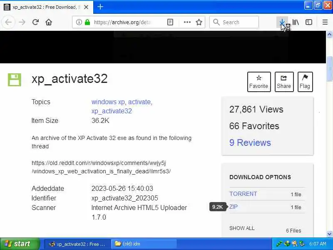The width and height of the screenshot is (333, 250).
Task: Click the '1 file' count beside TORRENT
Action: click(296, 194)
